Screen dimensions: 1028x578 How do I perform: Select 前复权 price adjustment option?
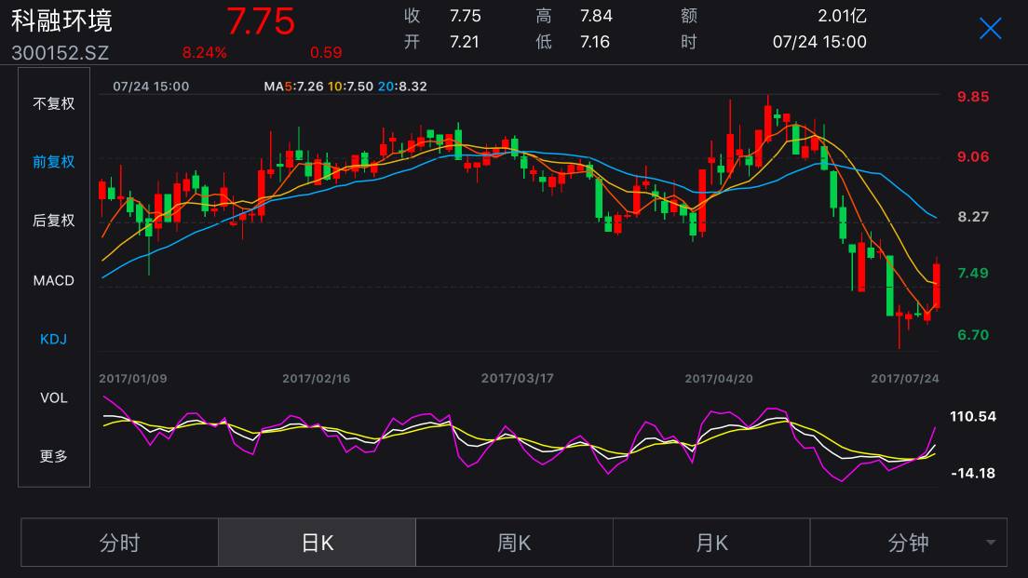[54, 162]
